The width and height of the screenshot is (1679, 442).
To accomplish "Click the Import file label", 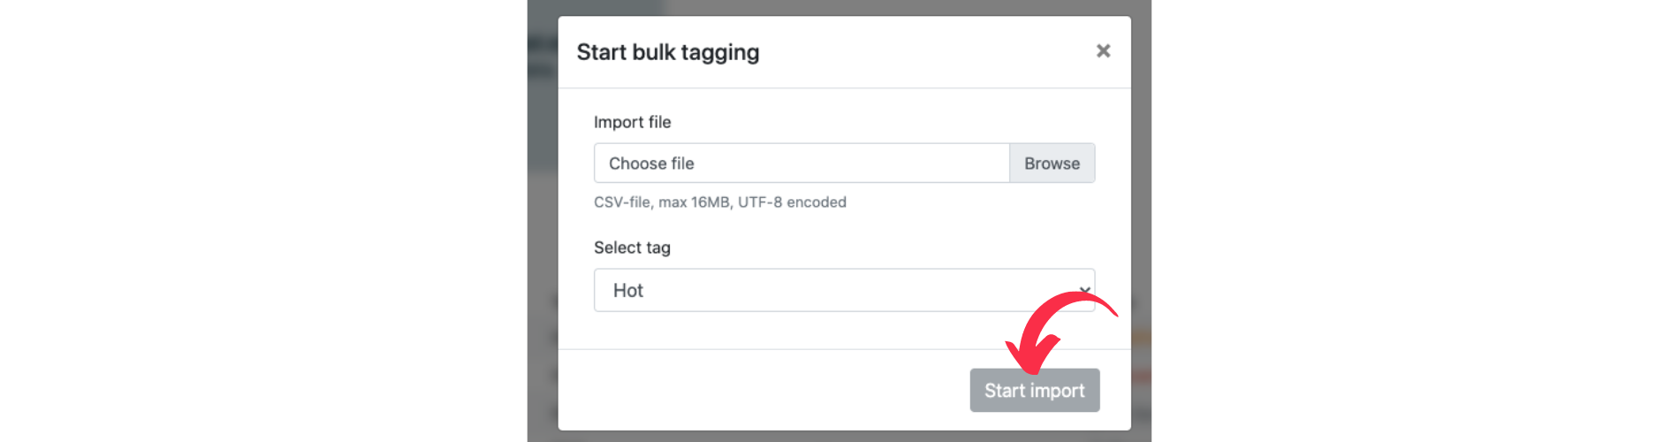I will (633, 122).
